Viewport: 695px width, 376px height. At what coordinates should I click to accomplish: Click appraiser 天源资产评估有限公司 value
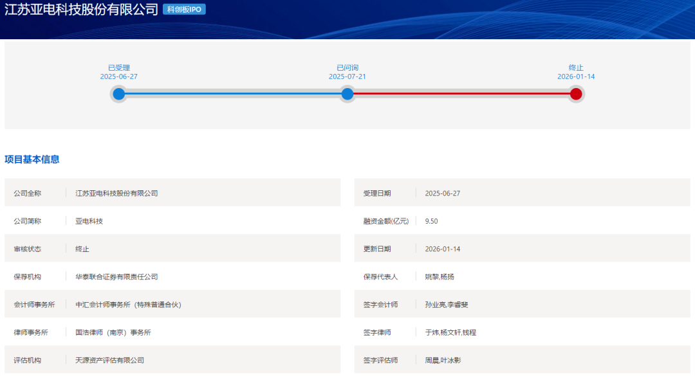click(109, 361)
